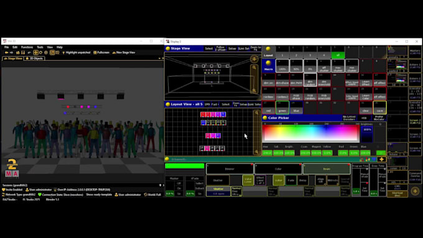This screenshot has width=423, height=238.
Task: Click the green macro button
Action: click(x=282, y=108)
